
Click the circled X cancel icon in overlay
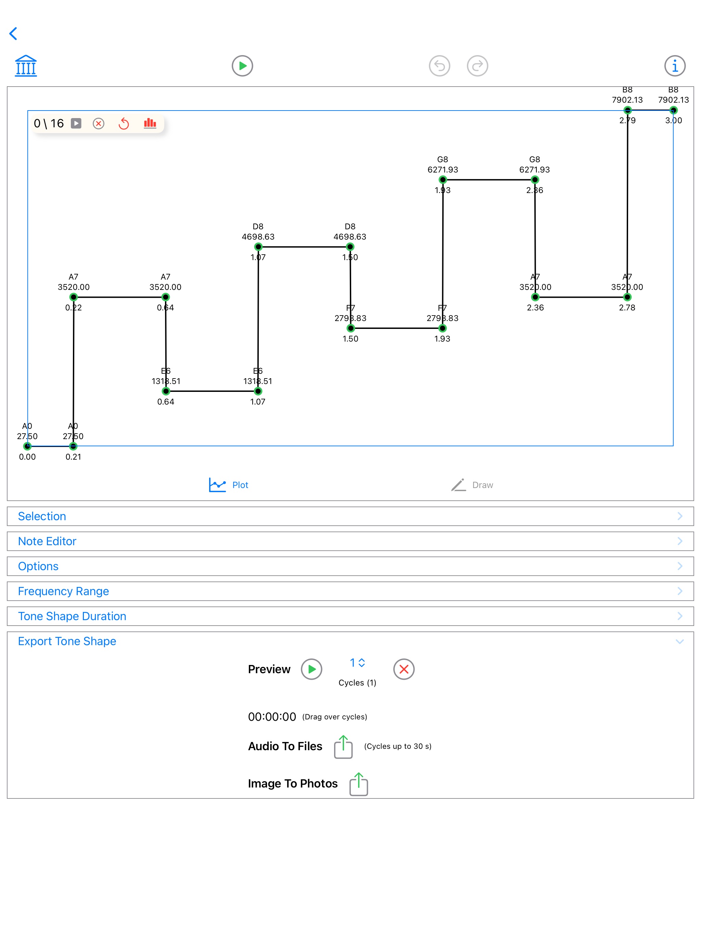click(x=99, y=124)
